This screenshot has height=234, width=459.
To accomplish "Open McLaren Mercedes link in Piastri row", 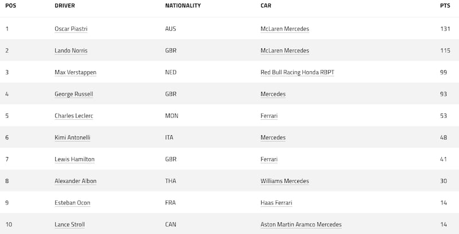I will tap(285, 29).
